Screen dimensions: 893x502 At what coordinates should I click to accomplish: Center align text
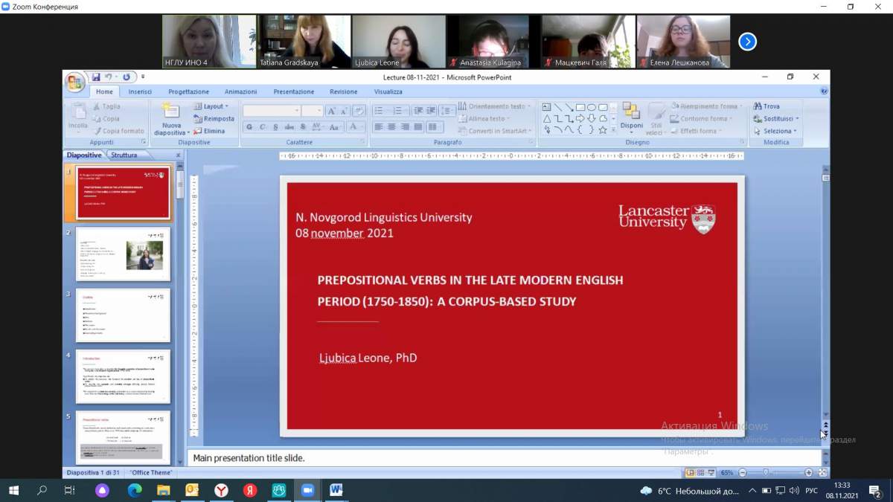click(392, 127)
